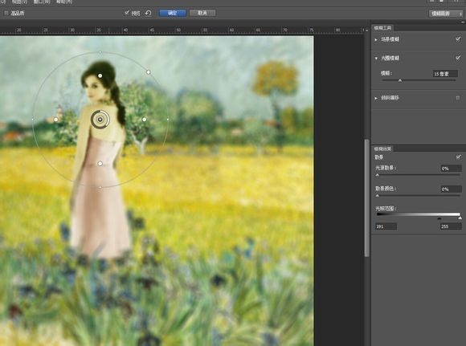Expand the 倾斜偏移 section
Screen dimensions: 466x346
tap(376, 98)
